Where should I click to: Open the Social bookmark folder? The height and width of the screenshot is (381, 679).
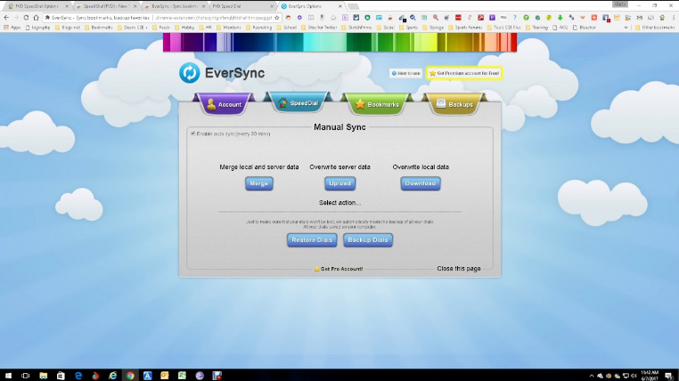(x=386, y=28)
